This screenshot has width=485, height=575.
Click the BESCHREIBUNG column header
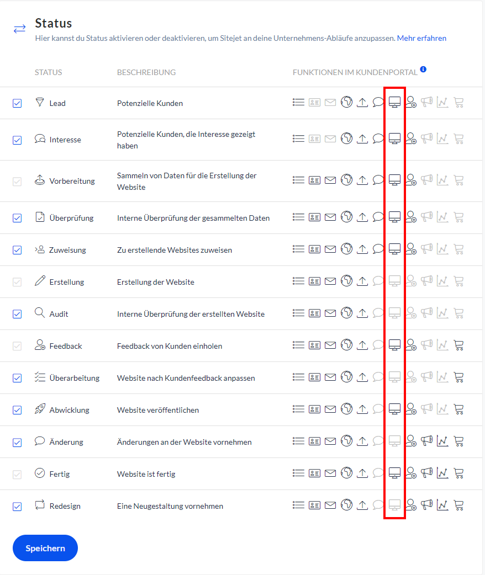[146, 72]
